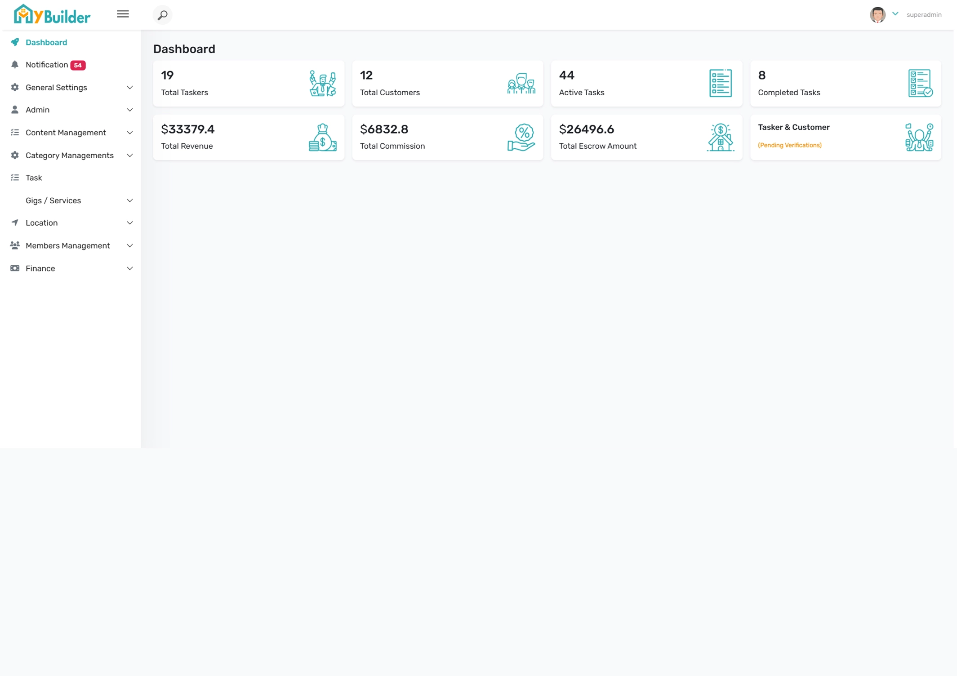This screenshot has height=676, width=957.
Task: Expand the Admin submenu
Action: (129, 110)
